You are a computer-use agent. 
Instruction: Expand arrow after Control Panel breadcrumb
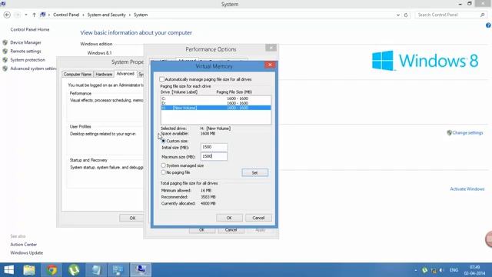84,15
